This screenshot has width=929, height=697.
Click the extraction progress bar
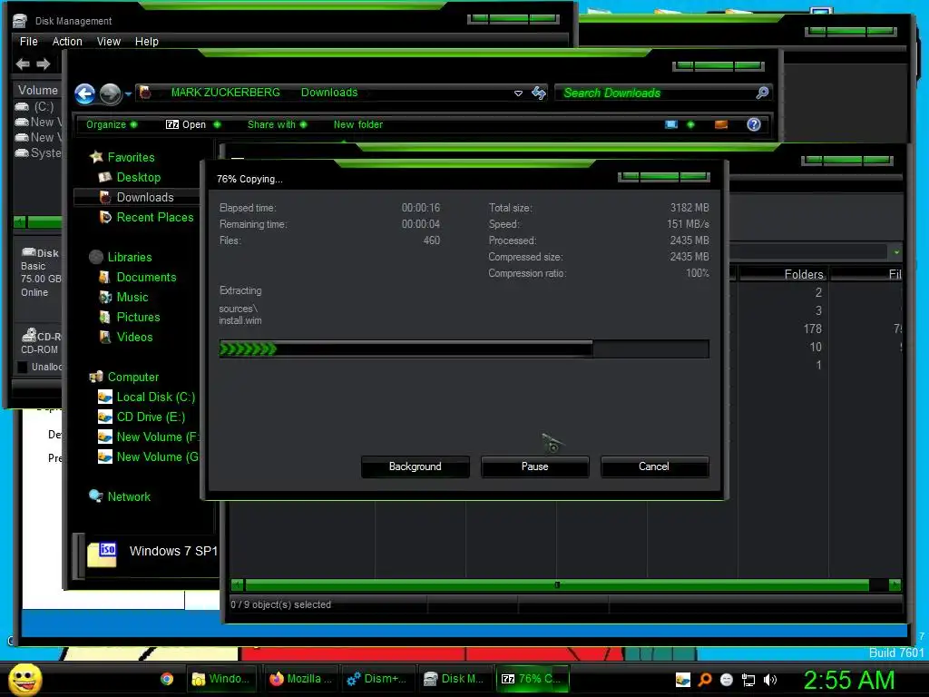pos(464,349)
